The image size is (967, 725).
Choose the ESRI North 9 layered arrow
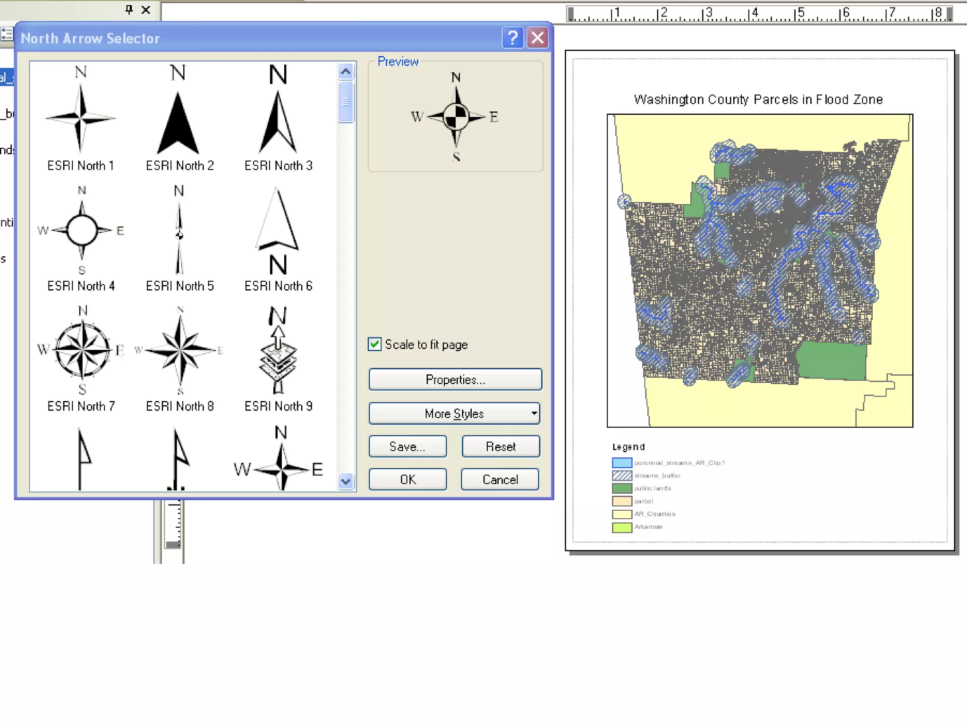click(x=278, y=352)
